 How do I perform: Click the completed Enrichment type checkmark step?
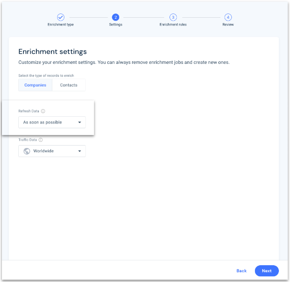pyautogui.click(x=60, y=17)
